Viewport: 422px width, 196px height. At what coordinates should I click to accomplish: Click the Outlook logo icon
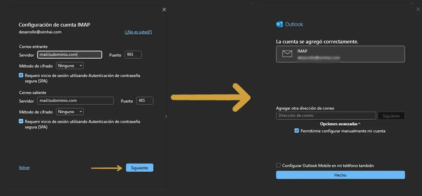279,24
